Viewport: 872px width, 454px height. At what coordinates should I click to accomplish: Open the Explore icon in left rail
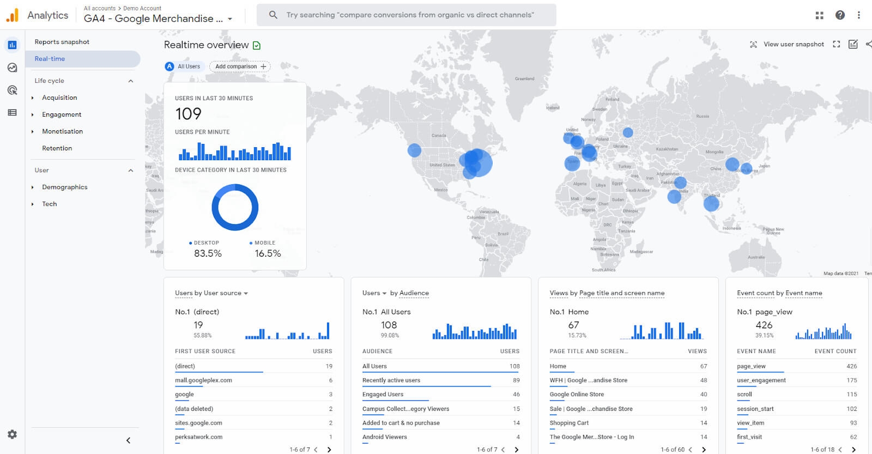click(12, 68)
